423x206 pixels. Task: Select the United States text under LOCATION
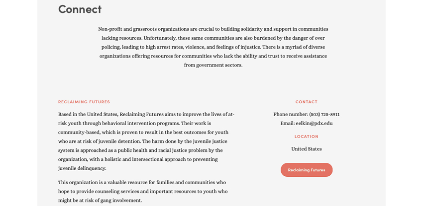pyautogui.click(x=307, y=149)
